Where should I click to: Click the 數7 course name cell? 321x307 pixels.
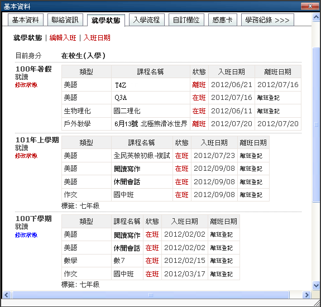coord(127,261)
